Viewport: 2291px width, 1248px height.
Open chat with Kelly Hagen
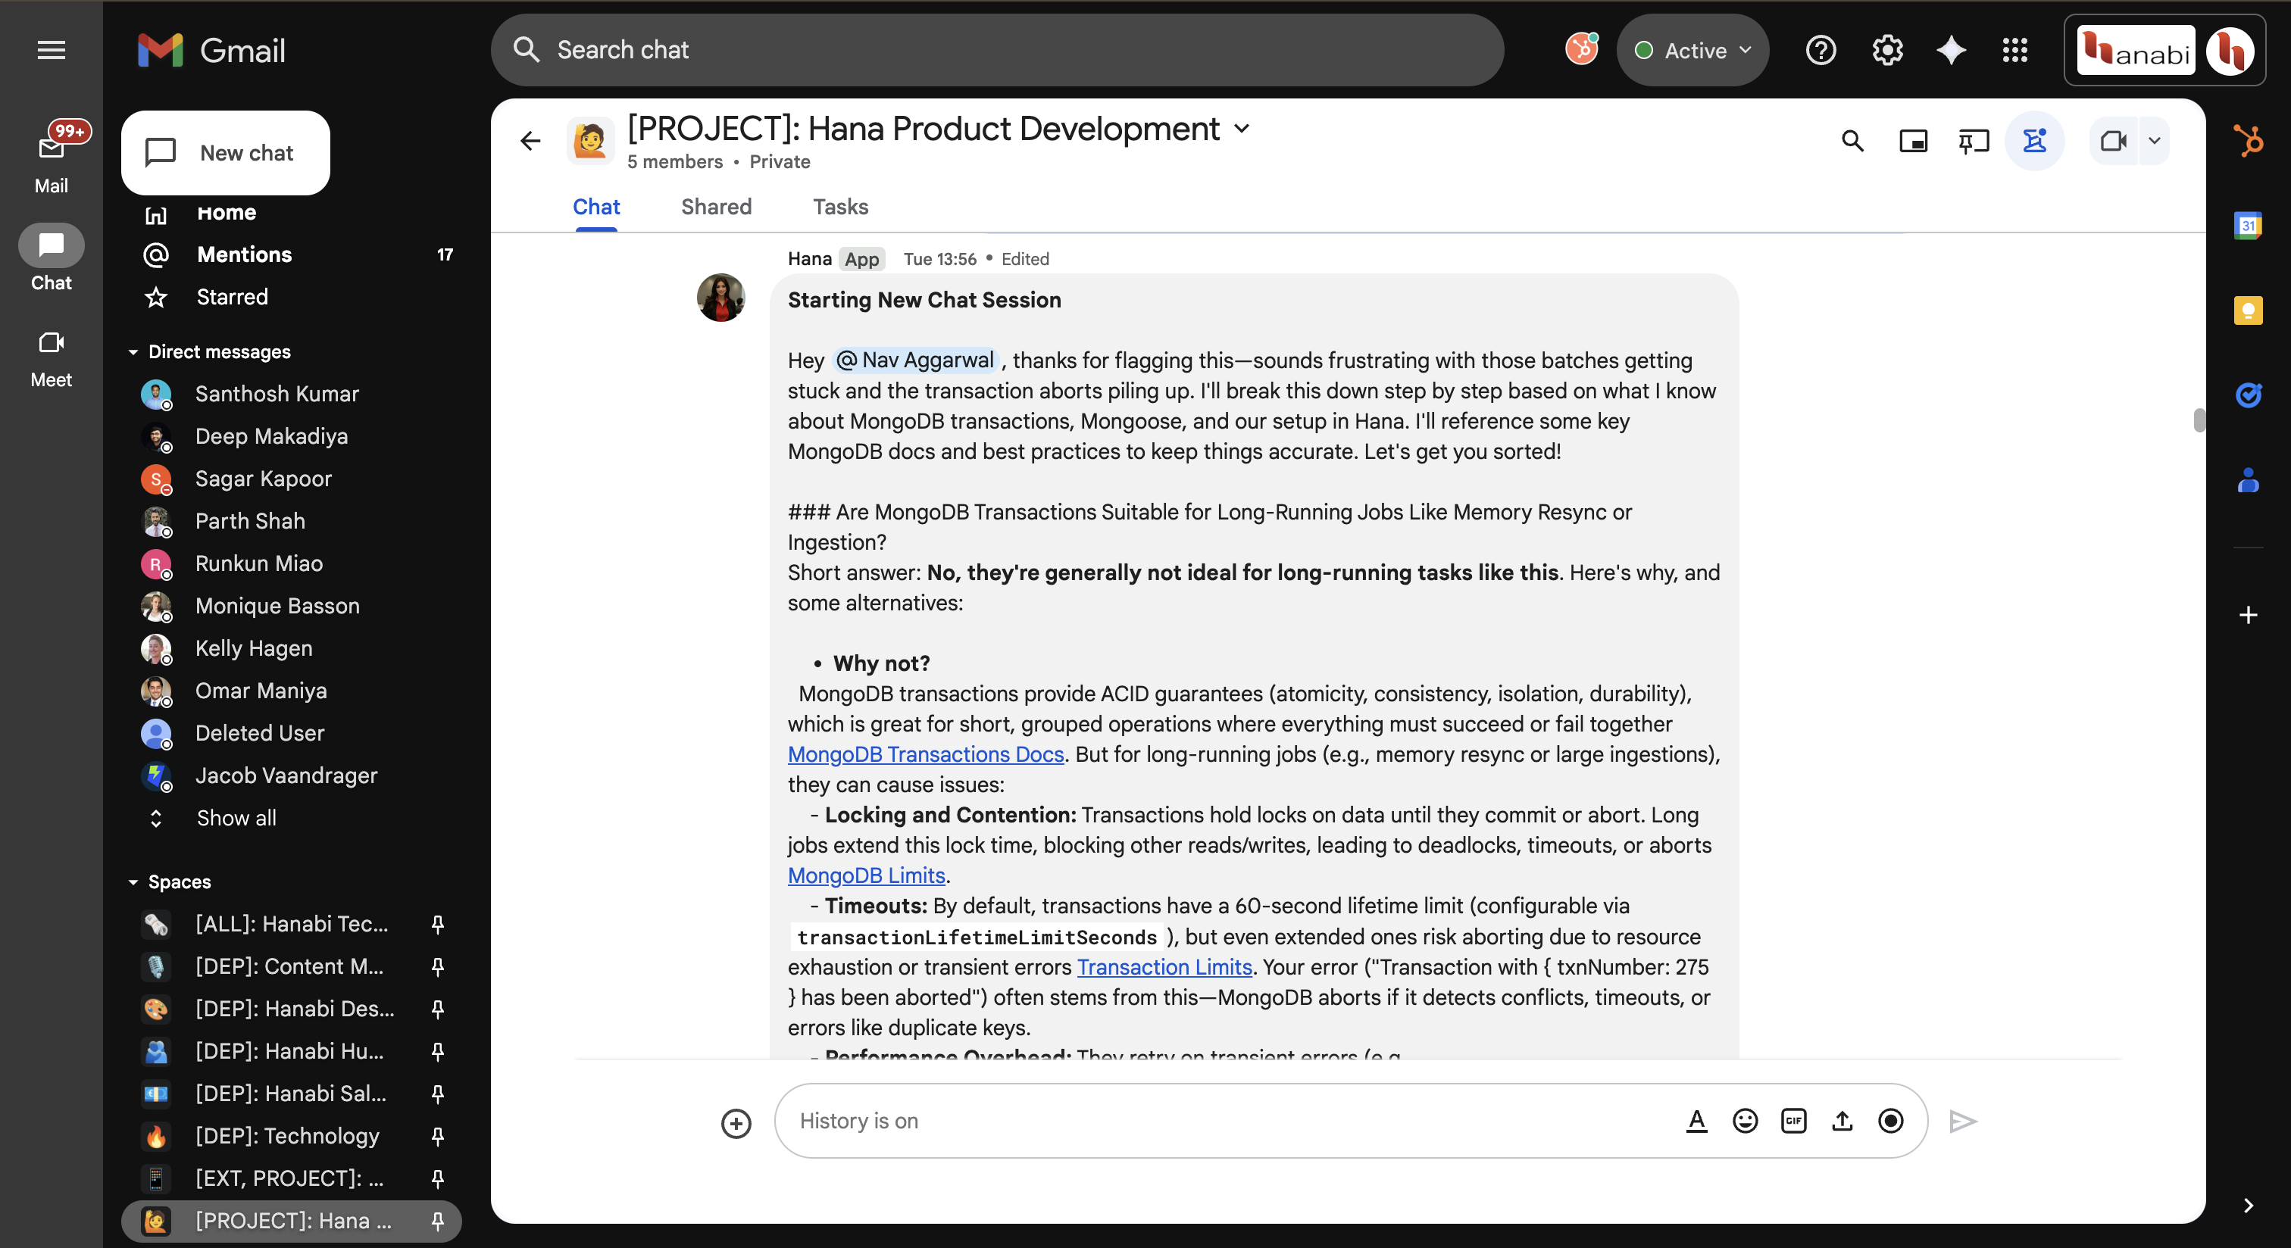tap(293, 649)
